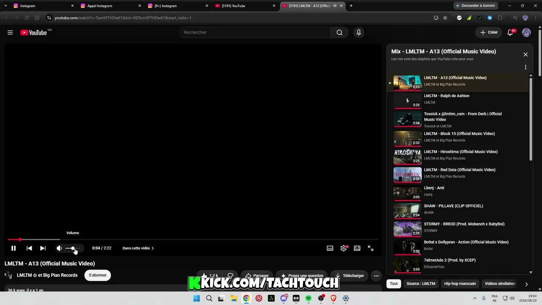The image size is (542, 305).
Task: Skip to the previous video
Action: 29,248
